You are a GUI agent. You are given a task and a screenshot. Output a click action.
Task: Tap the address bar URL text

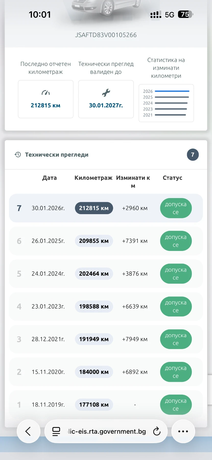(x=107, y=431)
